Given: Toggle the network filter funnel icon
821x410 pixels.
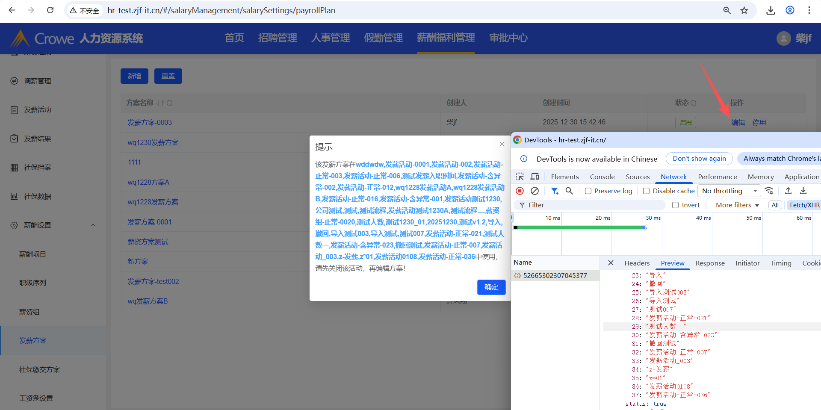Looking at the screenshot, I should tap(555, 191).
